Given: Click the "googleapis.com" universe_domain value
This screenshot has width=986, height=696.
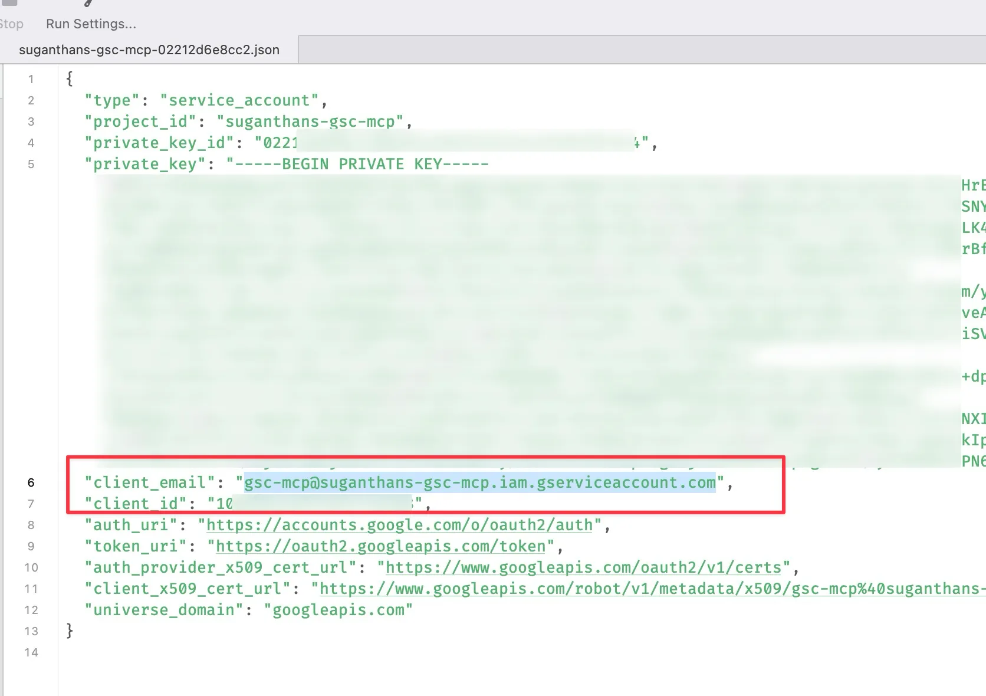Looking at the screenshot, I should pos(338,610).
